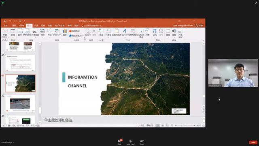Click the kyle.zhang@byd.com account name
Screen dimensions: 259x146
[183, 26]
